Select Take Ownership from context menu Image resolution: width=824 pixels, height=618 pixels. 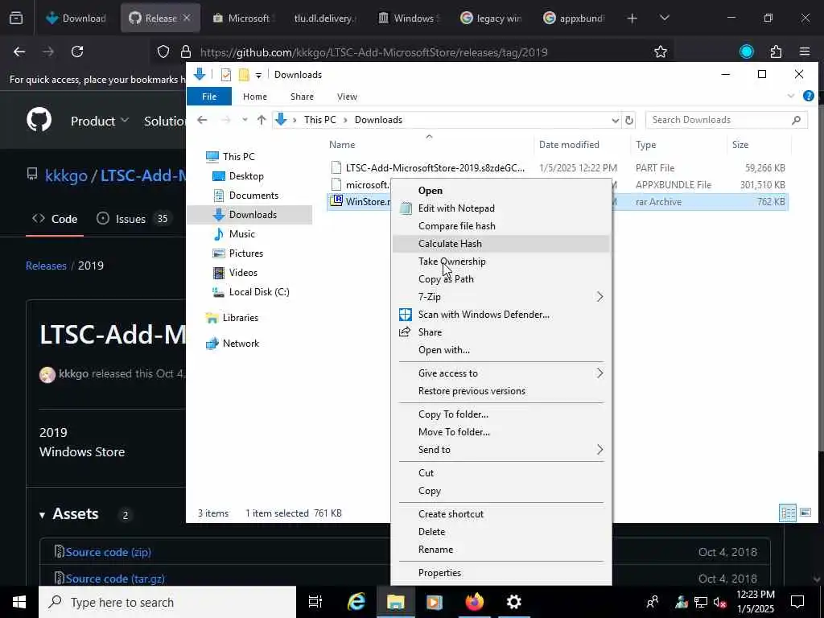pos(501,262)
